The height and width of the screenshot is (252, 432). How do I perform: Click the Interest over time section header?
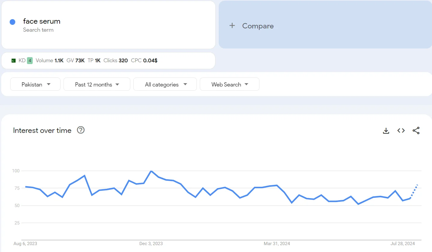pos(42,130)
